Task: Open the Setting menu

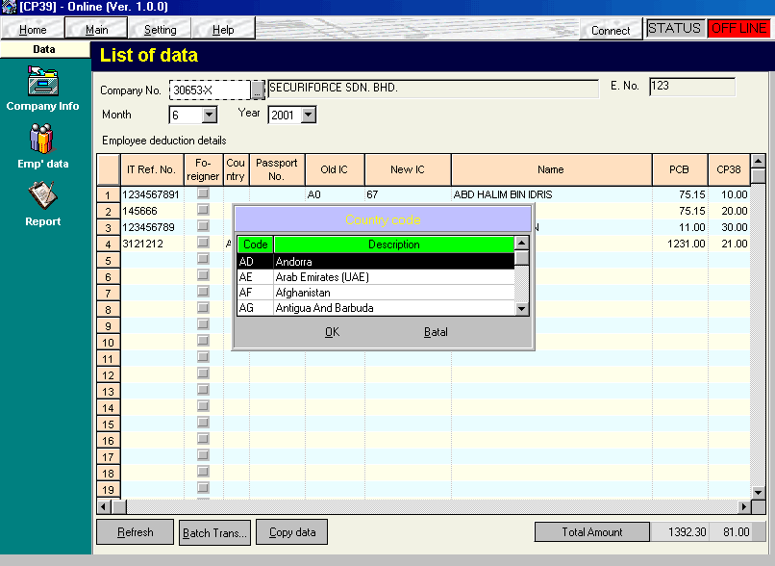Action: pyautogui.click(x=160, y=30)
